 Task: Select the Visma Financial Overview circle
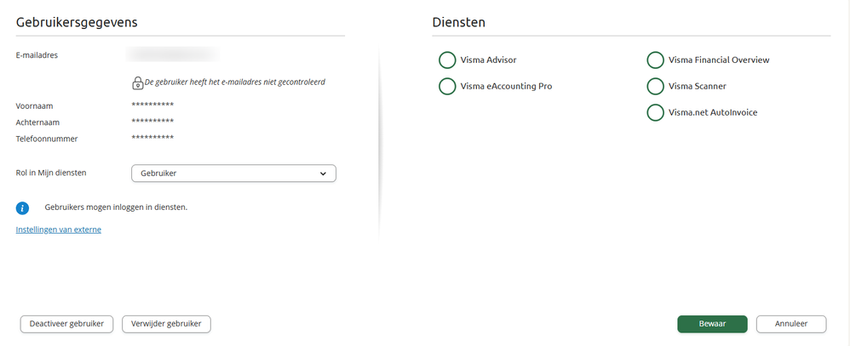pos(655,60)
